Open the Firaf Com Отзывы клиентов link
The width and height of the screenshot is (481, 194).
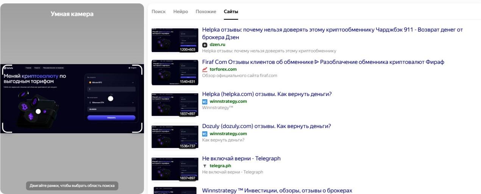(x=323, y=62)
